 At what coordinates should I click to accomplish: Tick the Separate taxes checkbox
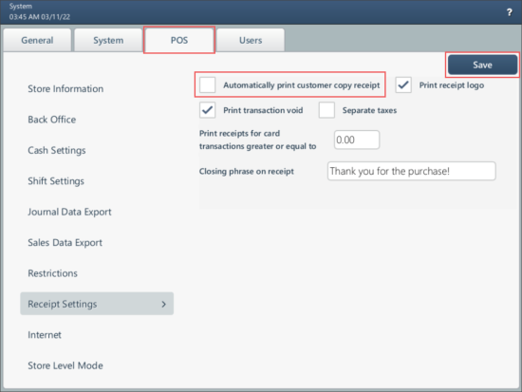pyautogui.click(x=326, y=110)
